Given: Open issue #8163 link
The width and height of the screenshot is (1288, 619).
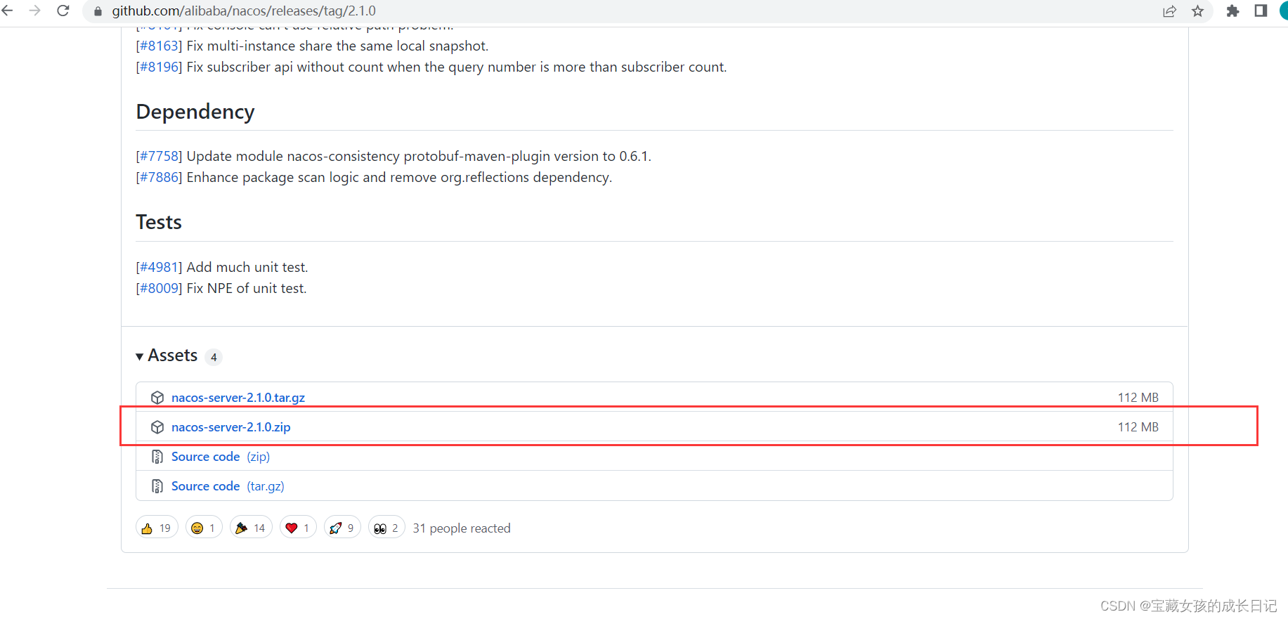Looking at the screenshot, I should [x=159, y=46].
